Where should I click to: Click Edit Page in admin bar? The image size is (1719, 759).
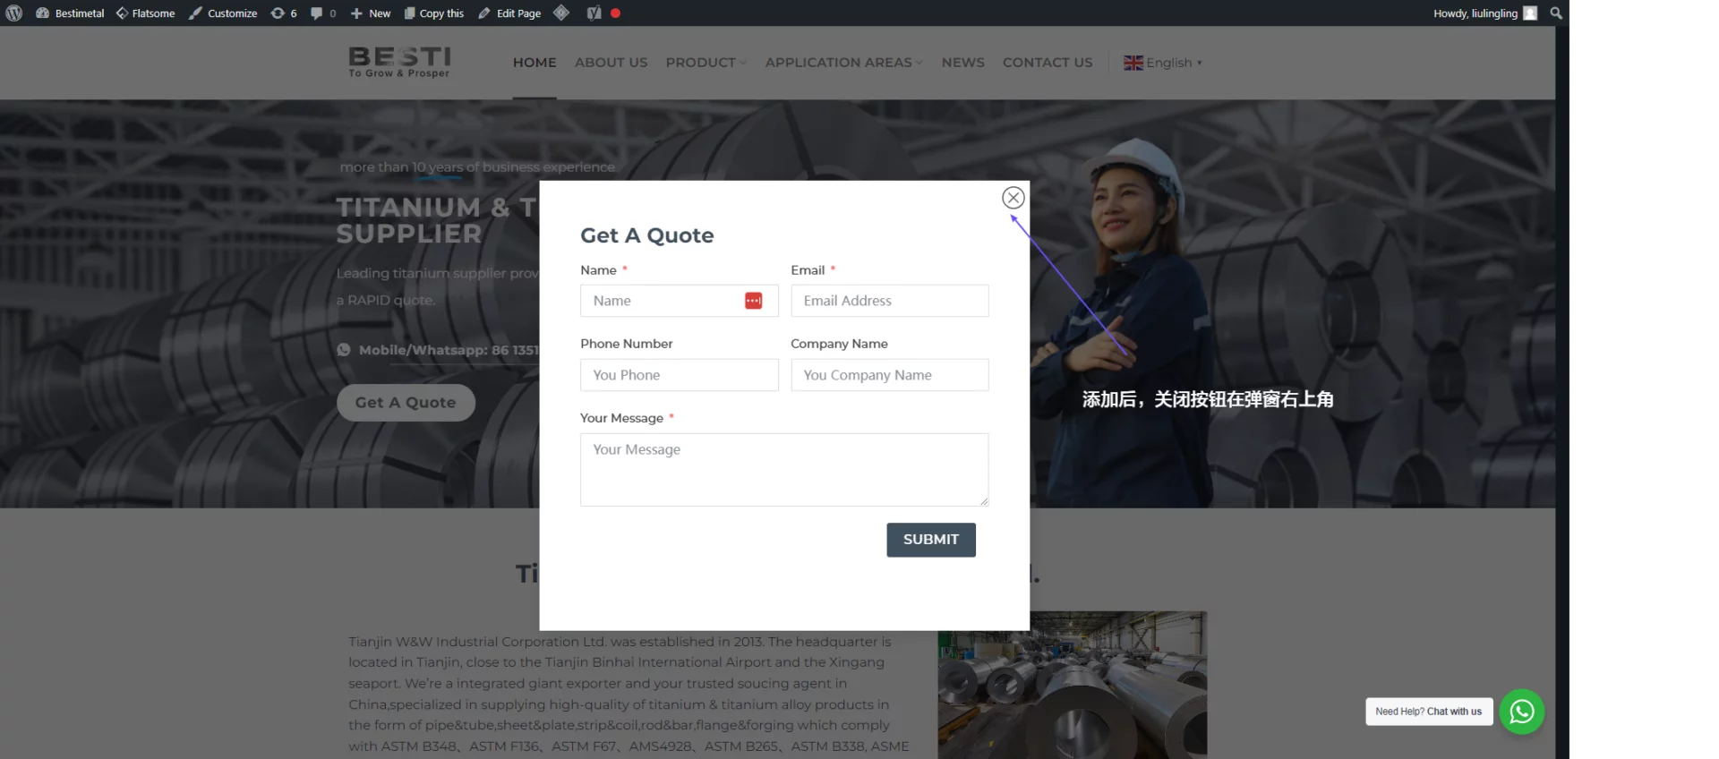pos(509,13)
